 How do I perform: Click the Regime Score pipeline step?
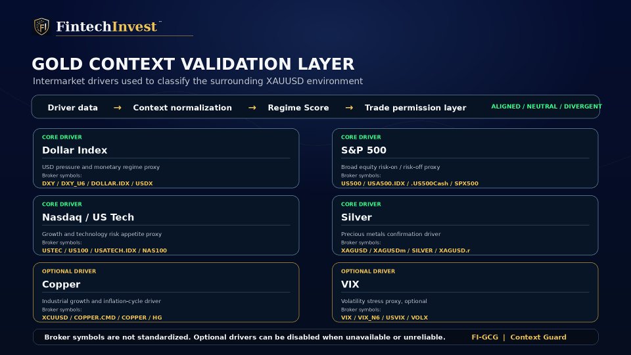pyautogui.click(x=298, y=107)
